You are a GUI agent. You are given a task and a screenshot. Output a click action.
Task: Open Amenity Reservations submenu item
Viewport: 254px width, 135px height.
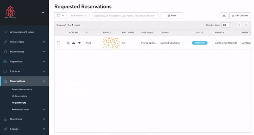point(22,89)
